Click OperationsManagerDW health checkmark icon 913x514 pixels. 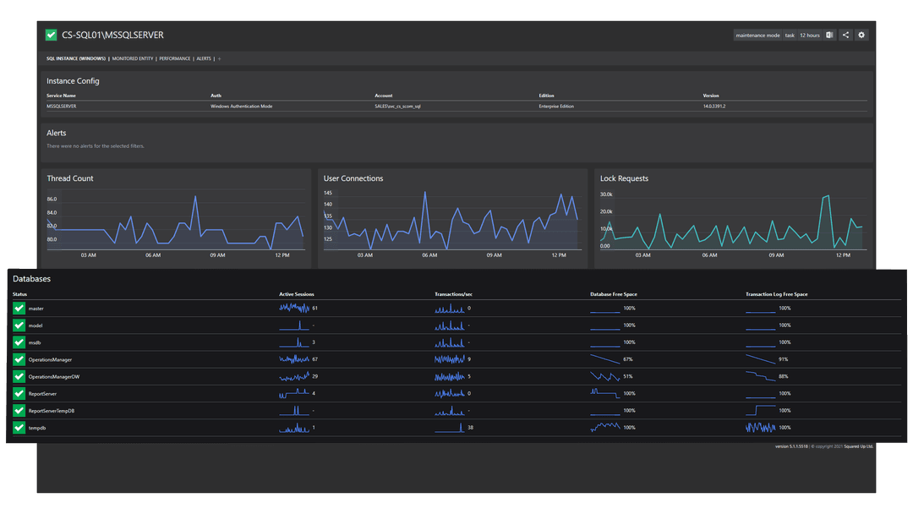[19, 376]
